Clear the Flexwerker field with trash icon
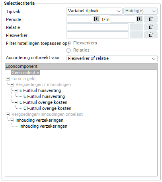The width and height of the screenshot is (162, 182). click(x=151, y=35)
